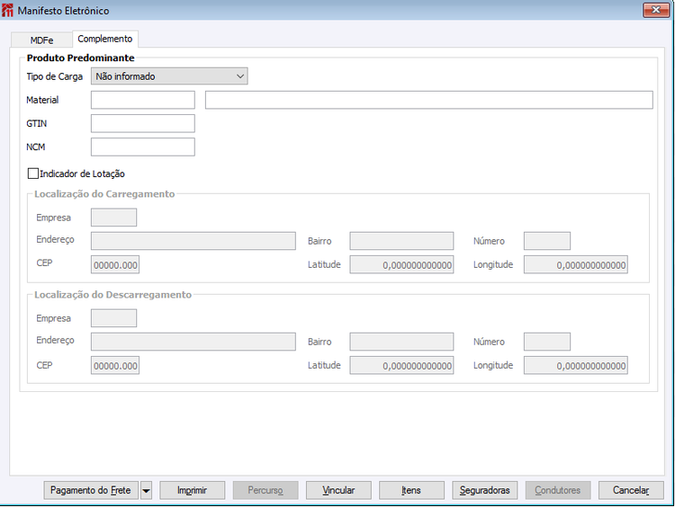Open the Itens button
This screenshot has width=675, height=507.
point(411,490)
